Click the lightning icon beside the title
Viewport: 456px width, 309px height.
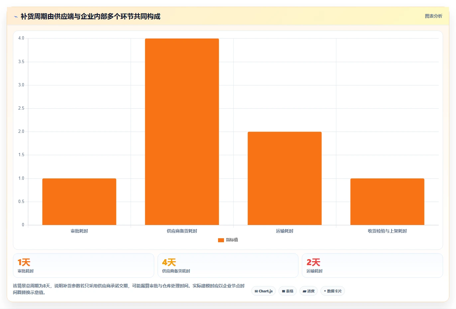[x=16, y=17]
